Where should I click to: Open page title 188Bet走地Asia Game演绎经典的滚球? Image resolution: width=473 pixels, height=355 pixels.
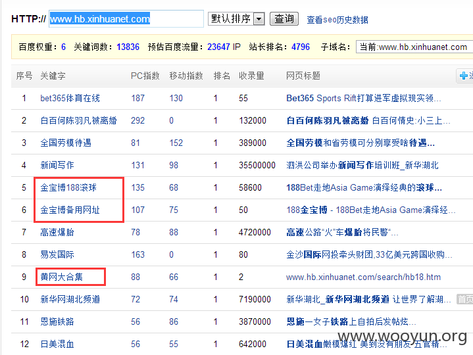pyautogui.click(x=364, y=188)
